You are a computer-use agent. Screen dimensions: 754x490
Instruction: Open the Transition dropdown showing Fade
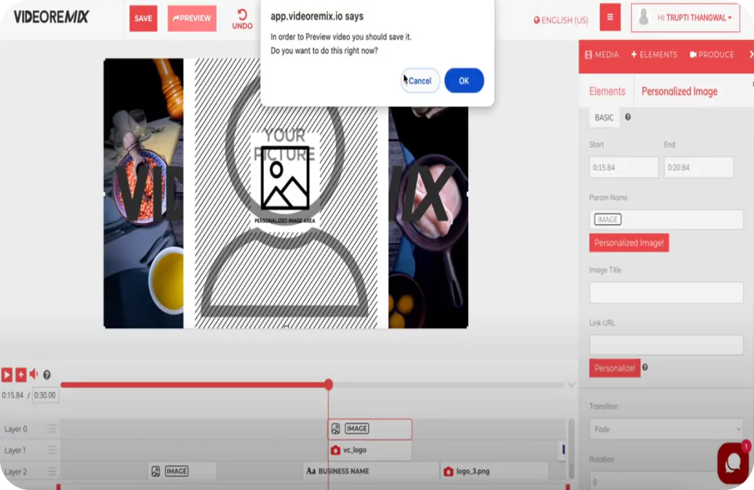point(666,430)
